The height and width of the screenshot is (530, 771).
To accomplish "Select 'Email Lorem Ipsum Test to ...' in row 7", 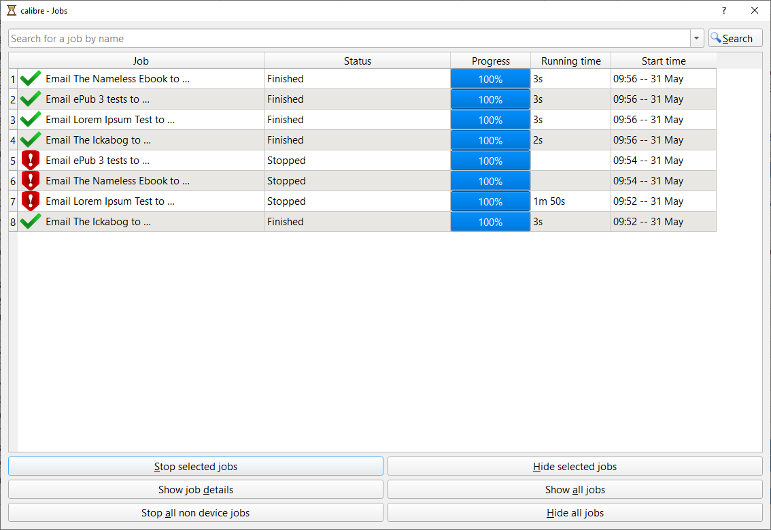I will click(110, 201).
